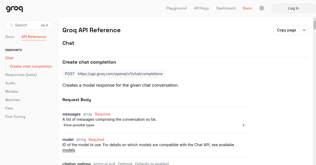
Task: Open the Models endpoint section
Action: (x=12, y=91)
